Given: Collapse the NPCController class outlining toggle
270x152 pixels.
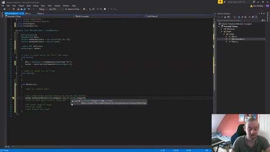Looking at the screenshot, I should pyautogui.click(x=16, y=30).
